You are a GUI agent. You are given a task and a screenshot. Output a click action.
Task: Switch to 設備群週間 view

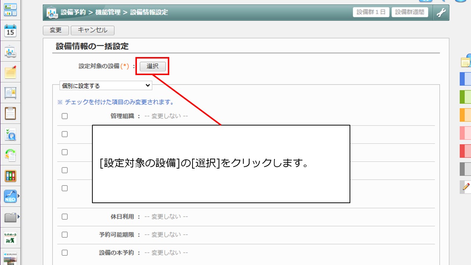410,12
